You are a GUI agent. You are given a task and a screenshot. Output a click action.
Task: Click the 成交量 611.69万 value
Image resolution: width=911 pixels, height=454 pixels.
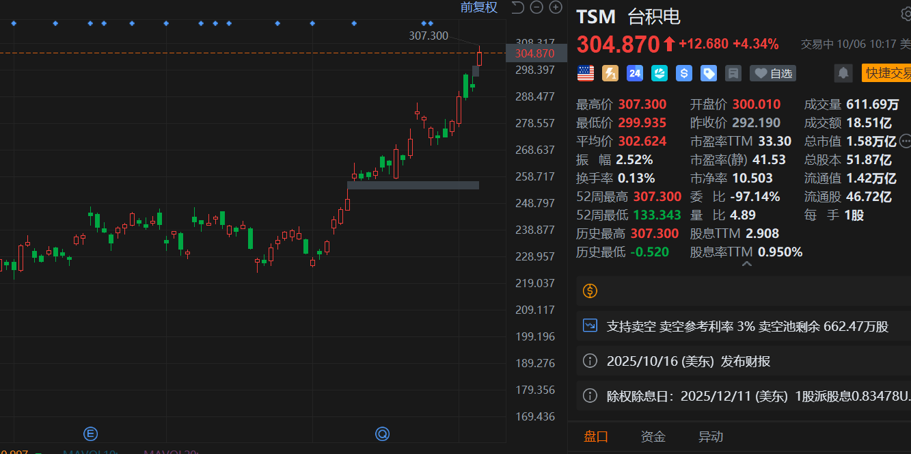coord(873,105)
